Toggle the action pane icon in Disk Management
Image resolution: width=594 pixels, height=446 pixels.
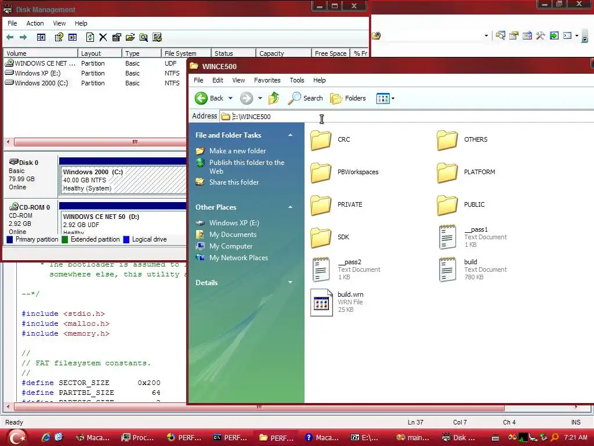(73, 37)
